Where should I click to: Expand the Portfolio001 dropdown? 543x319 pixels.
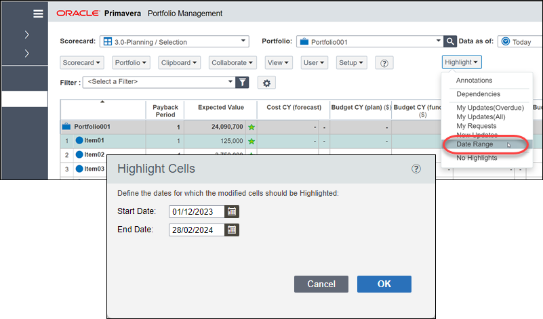coord(438,41)
